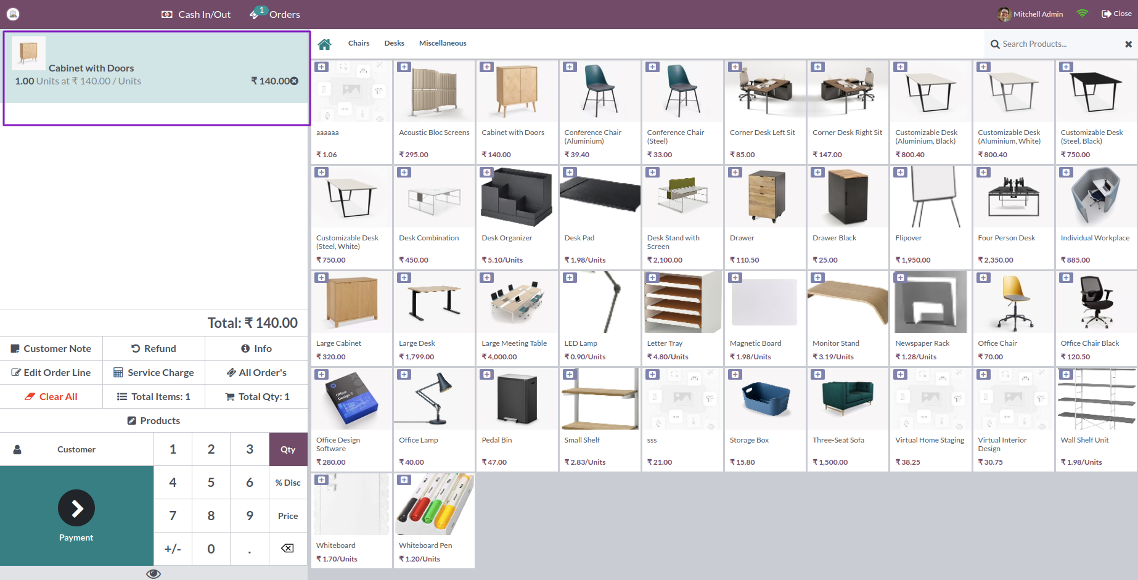Click the Whiteboard Pen product thumbnail

coord(433,504)
